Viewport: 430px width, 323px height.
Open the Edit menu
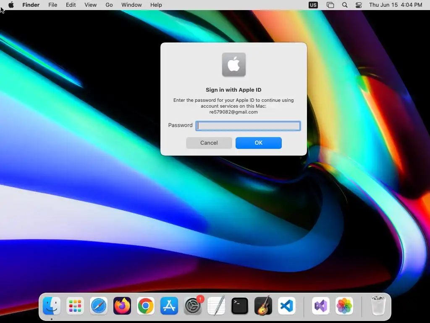71,5
